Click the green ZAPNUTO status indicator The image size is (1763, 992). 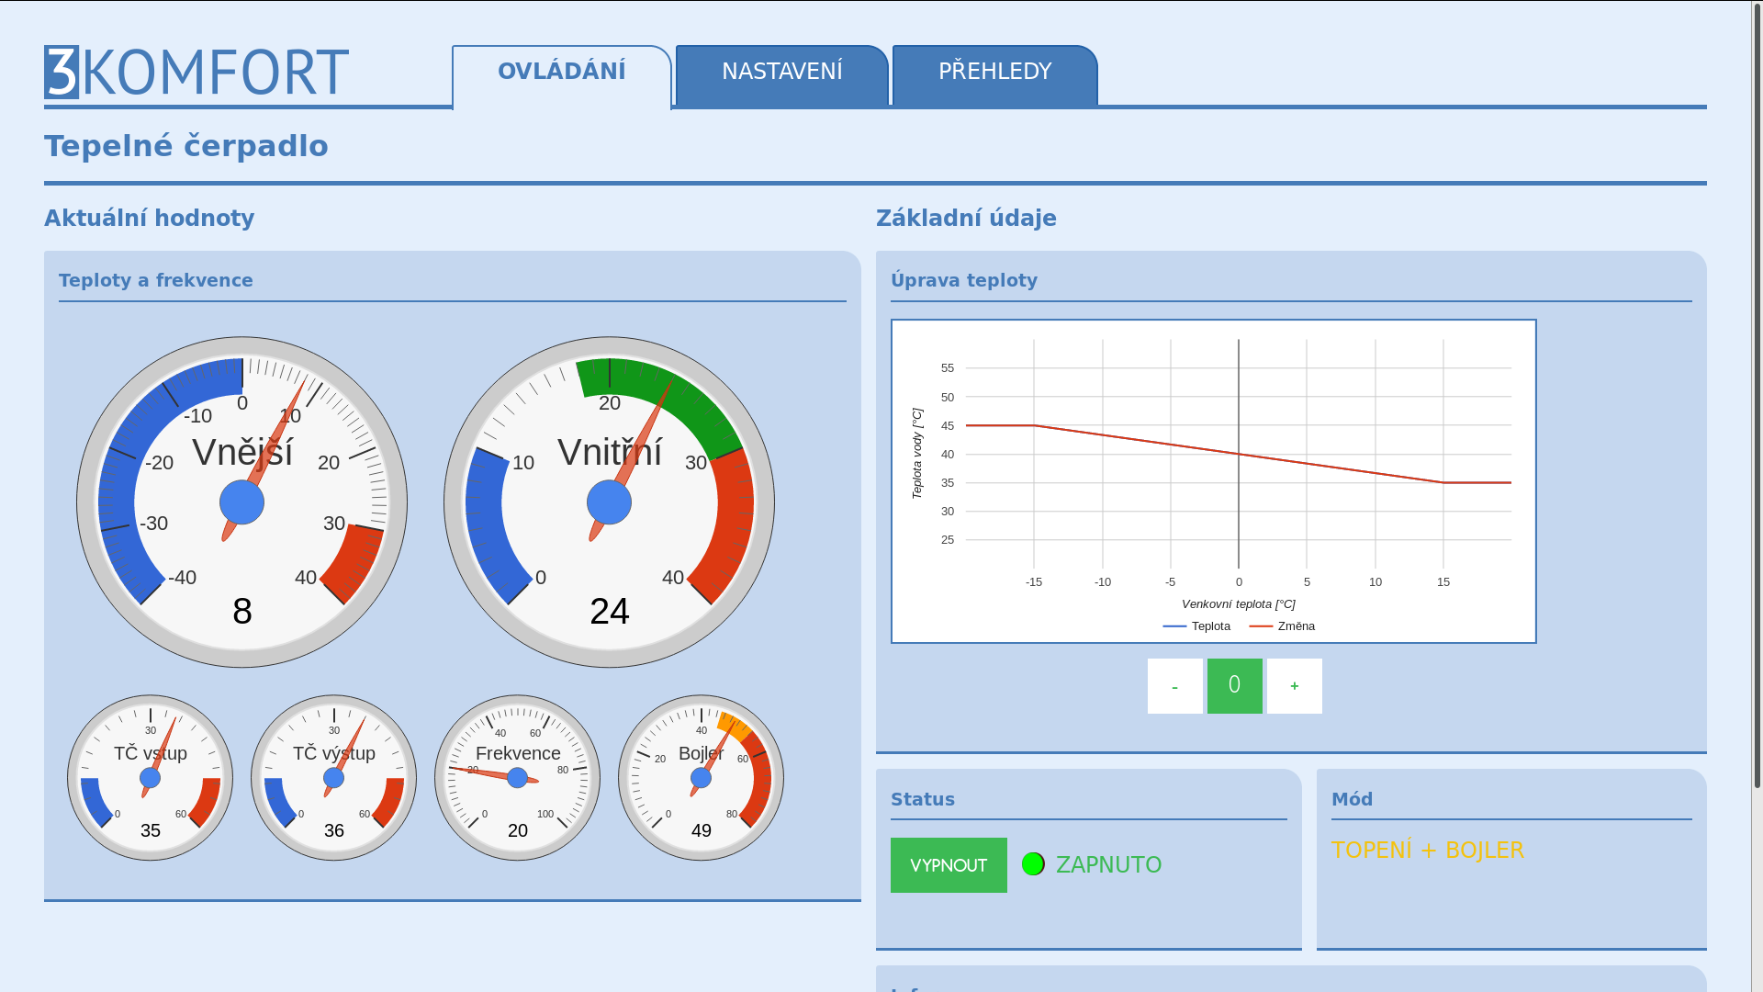pyautogui.click(x=1033, y=864)
